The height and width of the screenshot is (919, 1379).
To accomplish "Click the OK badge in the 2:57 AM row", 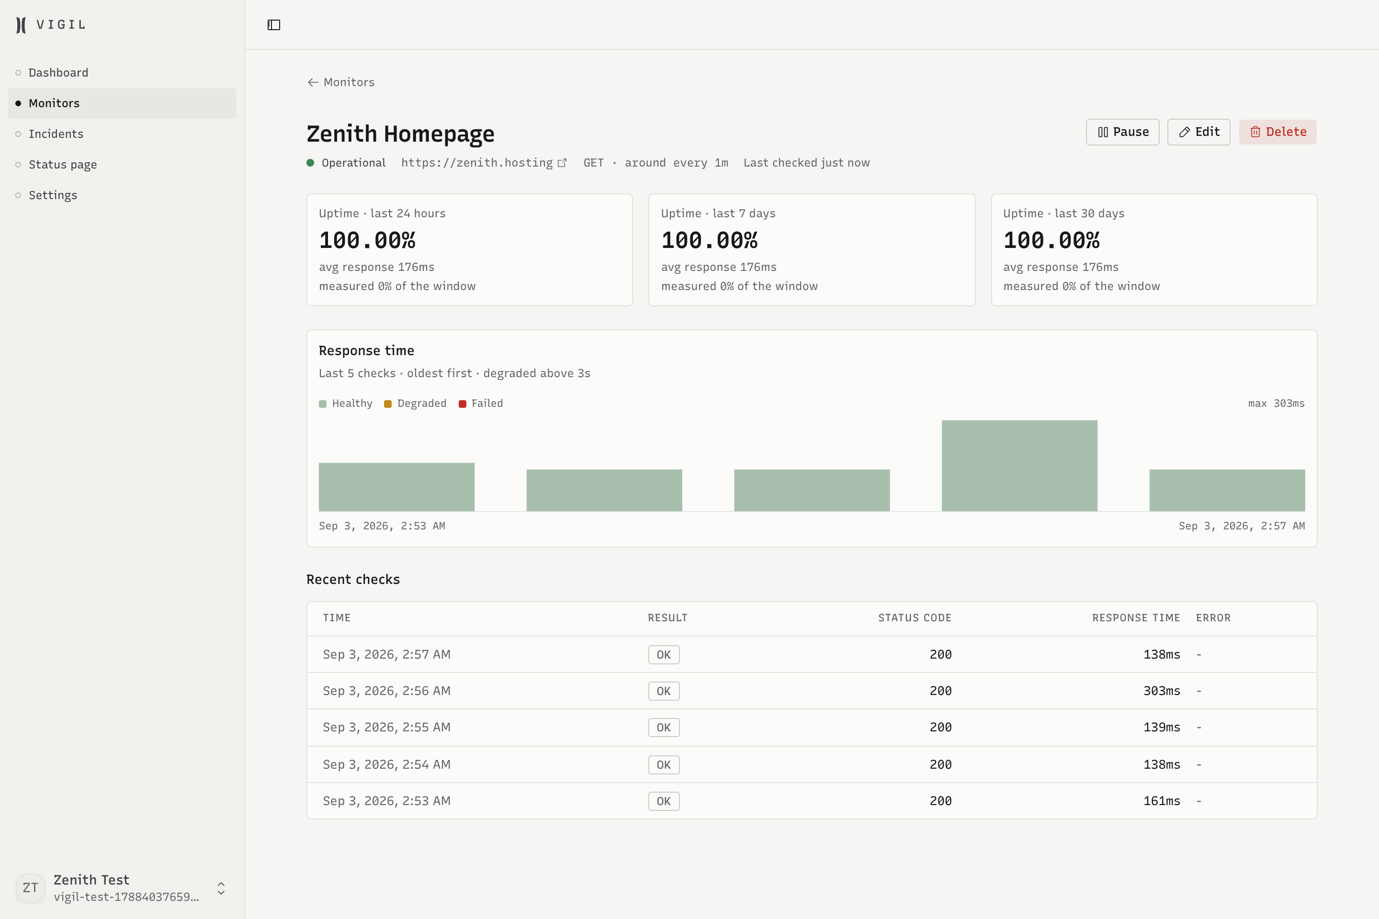I will pos(664,655).
